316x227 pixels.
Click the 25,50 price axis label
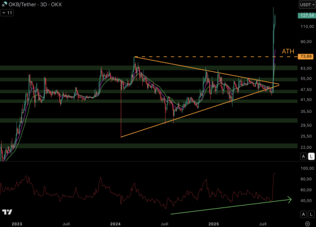point(307,136)
